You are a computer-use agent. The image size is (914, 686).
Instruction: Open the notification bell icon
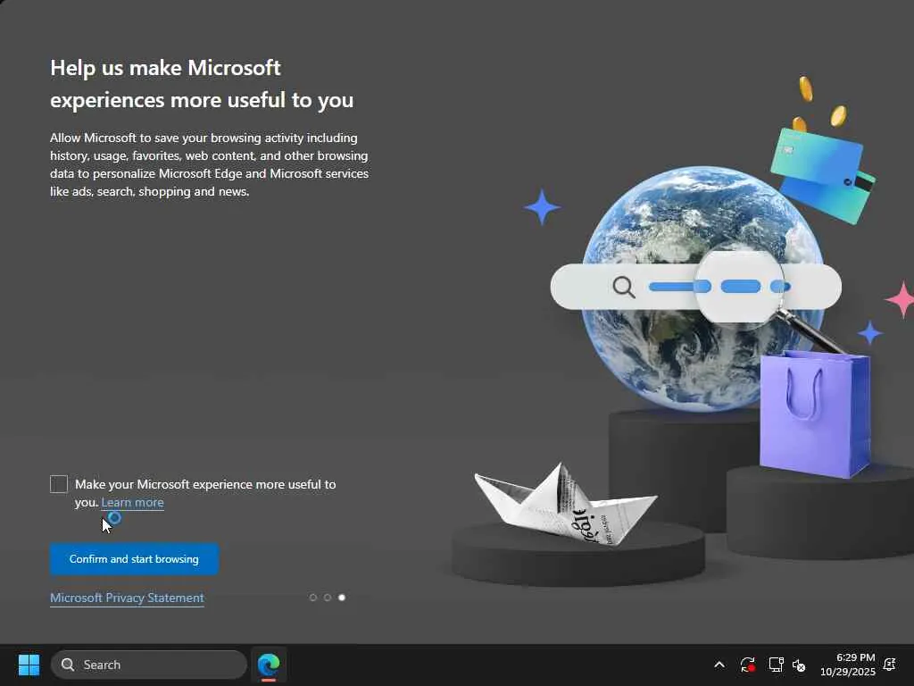tap(890, 665)
